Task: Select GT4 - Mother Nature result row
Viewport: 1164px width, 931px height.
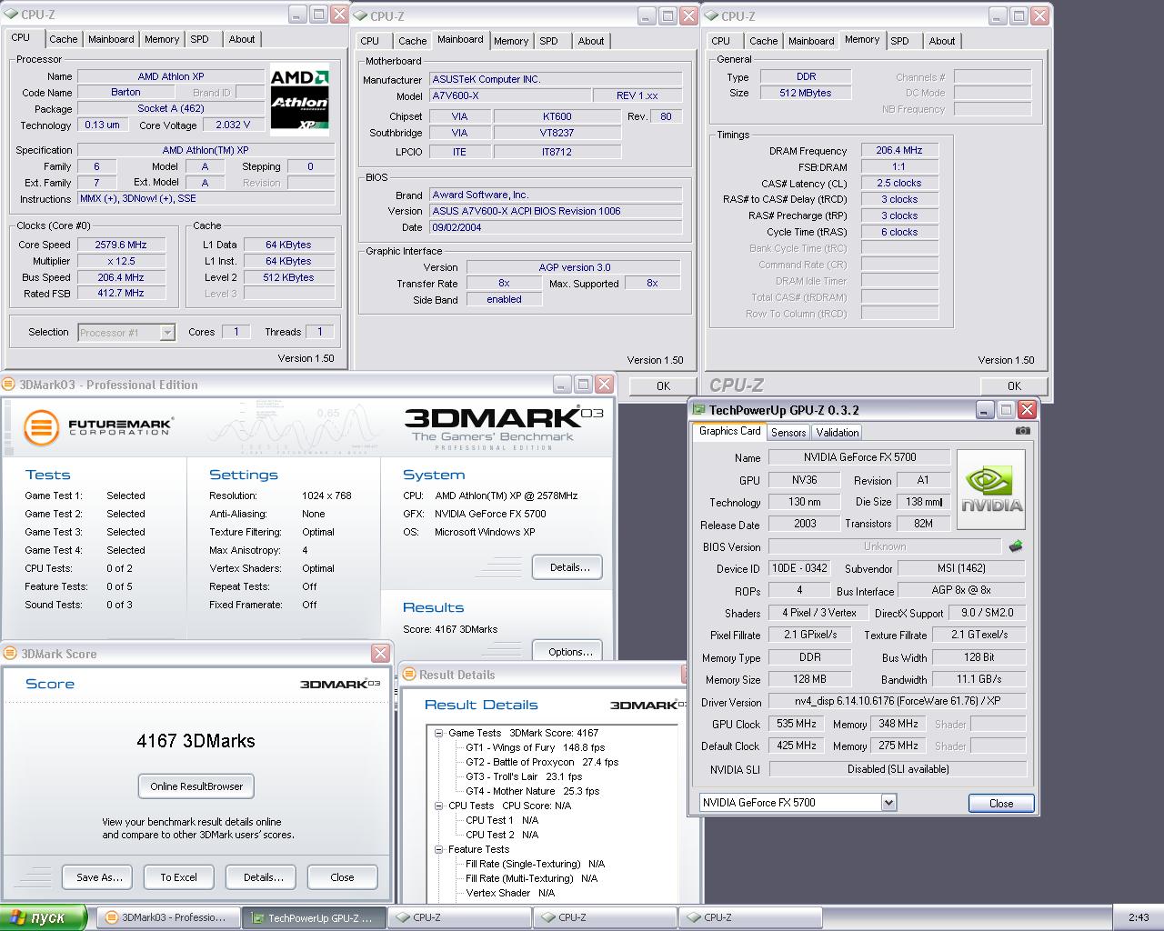Action: pos(533,791)
